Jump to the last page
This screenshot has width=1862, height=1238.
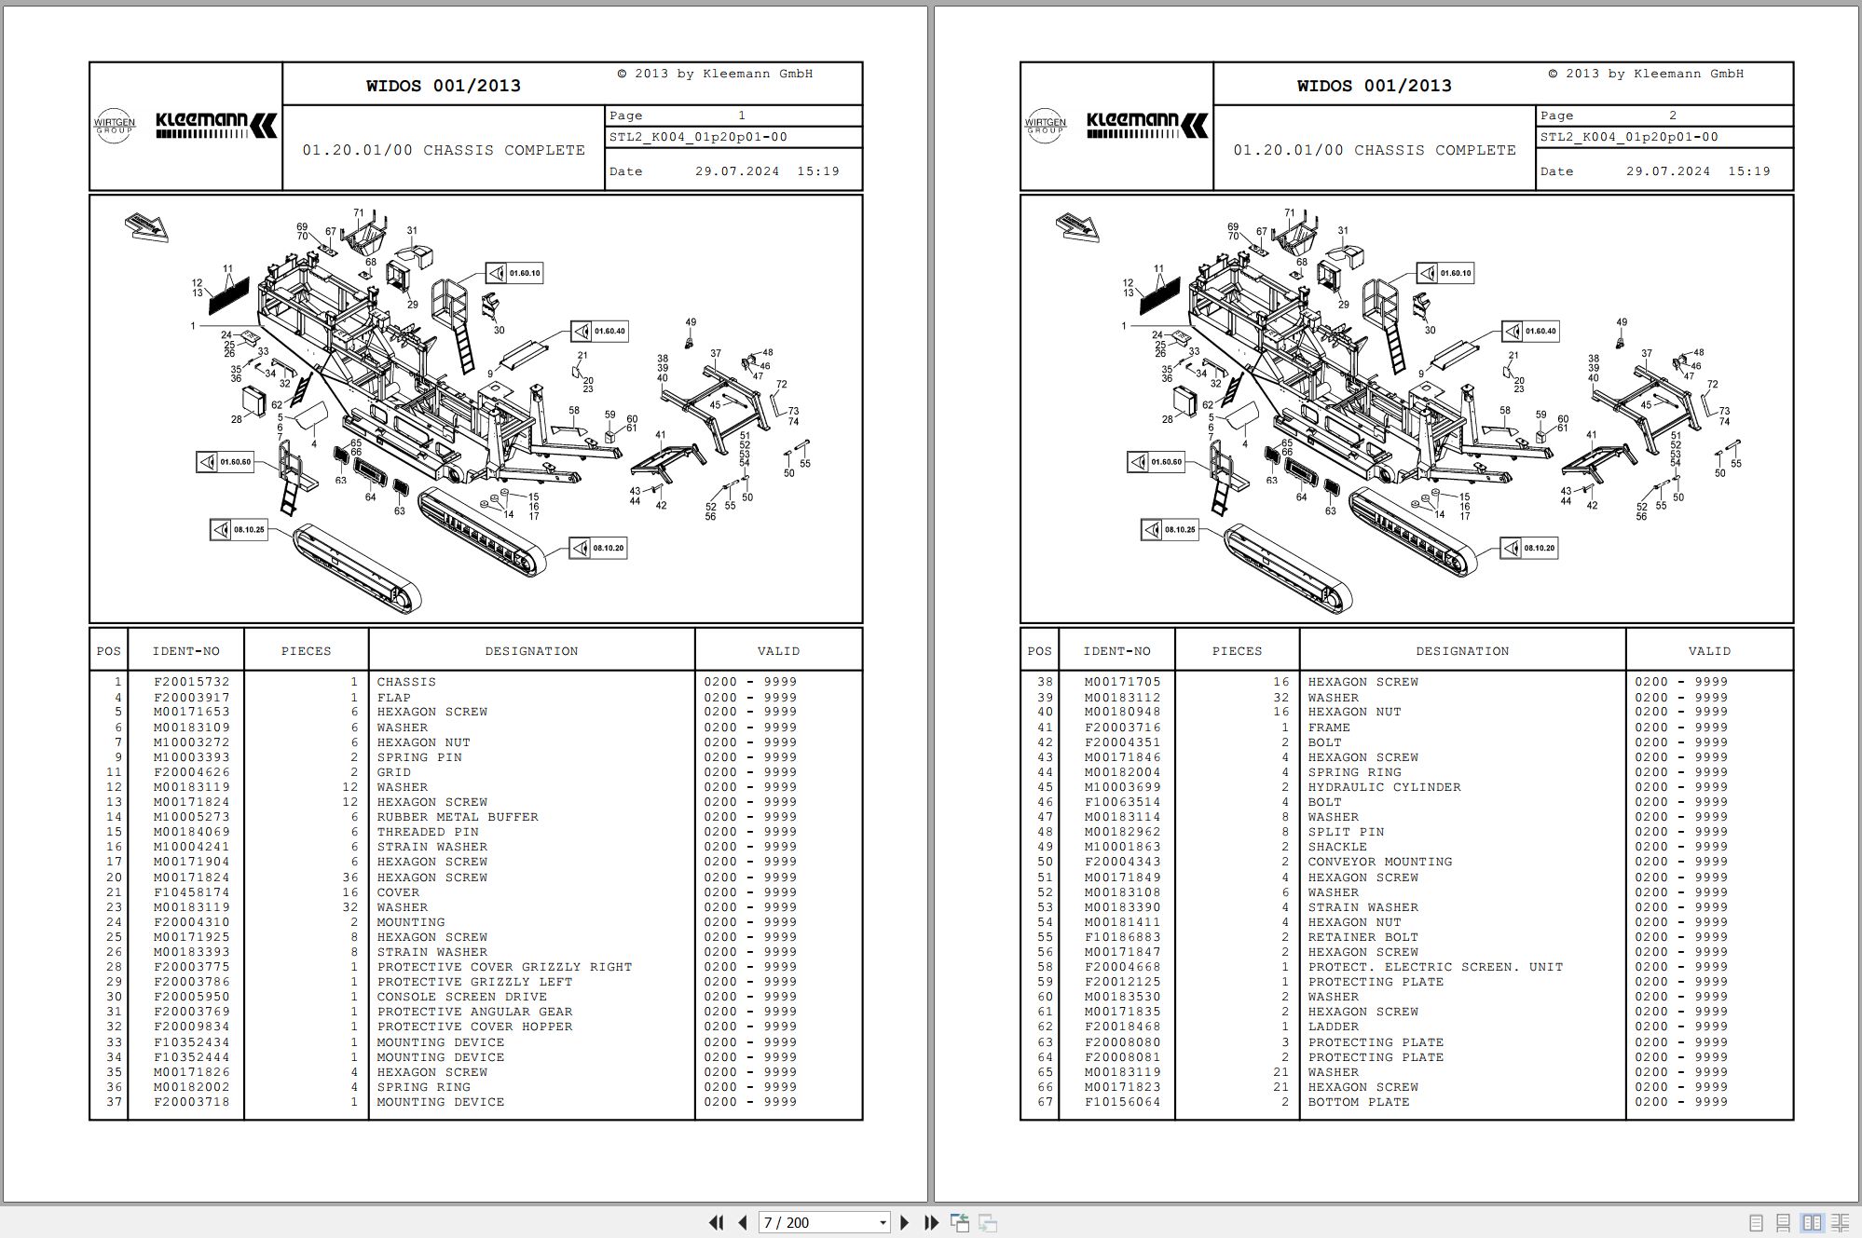(931, 1222)
